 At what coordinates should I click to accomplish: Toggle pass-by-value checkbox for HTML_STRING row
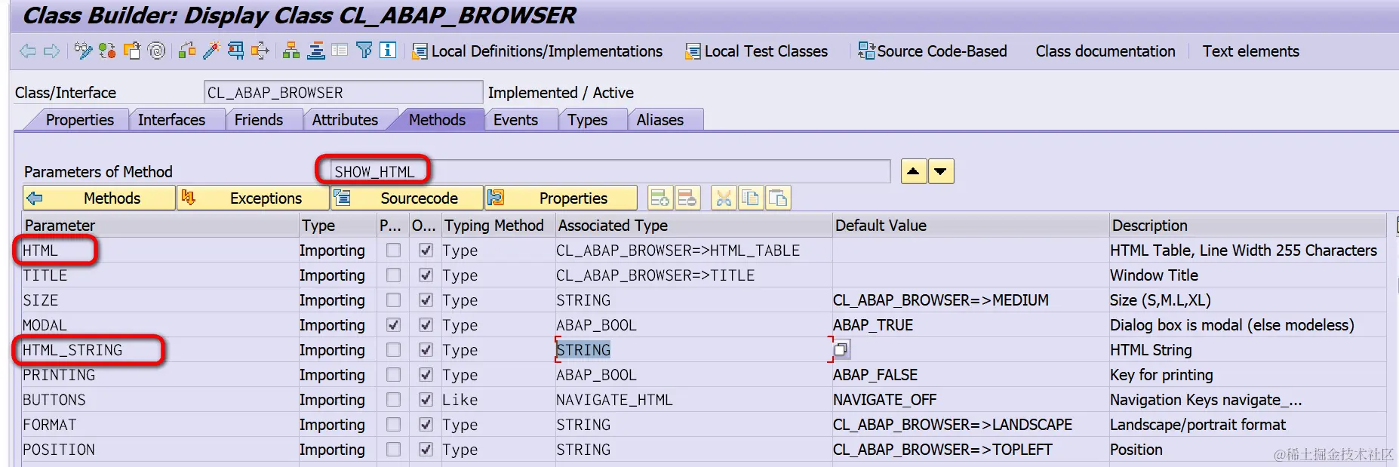[393, 349]
